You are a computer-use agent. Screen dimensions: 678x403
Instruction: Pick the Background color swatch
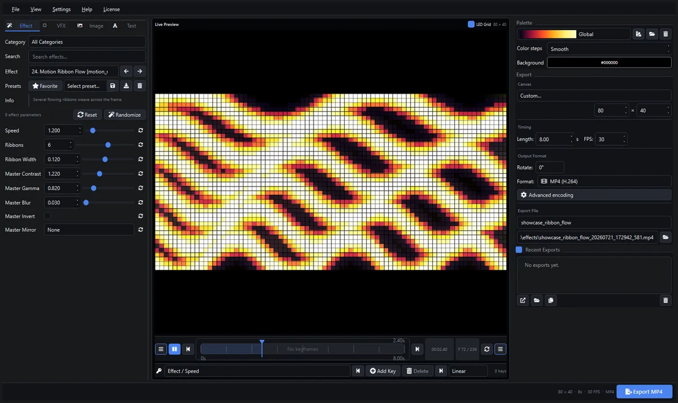(609, 63)
